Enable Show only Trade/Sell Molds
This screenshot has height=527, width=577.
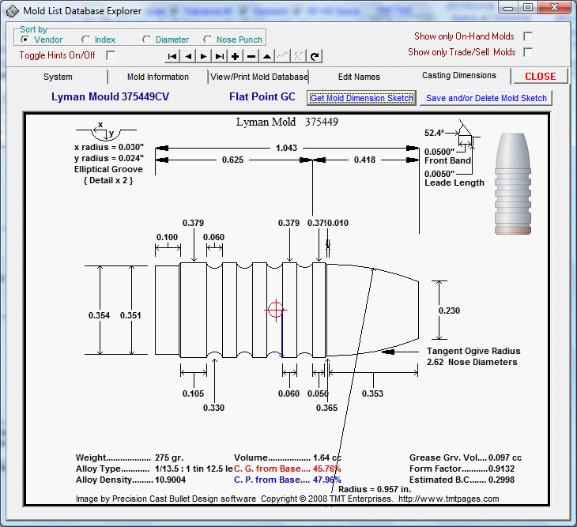point(528,52)
